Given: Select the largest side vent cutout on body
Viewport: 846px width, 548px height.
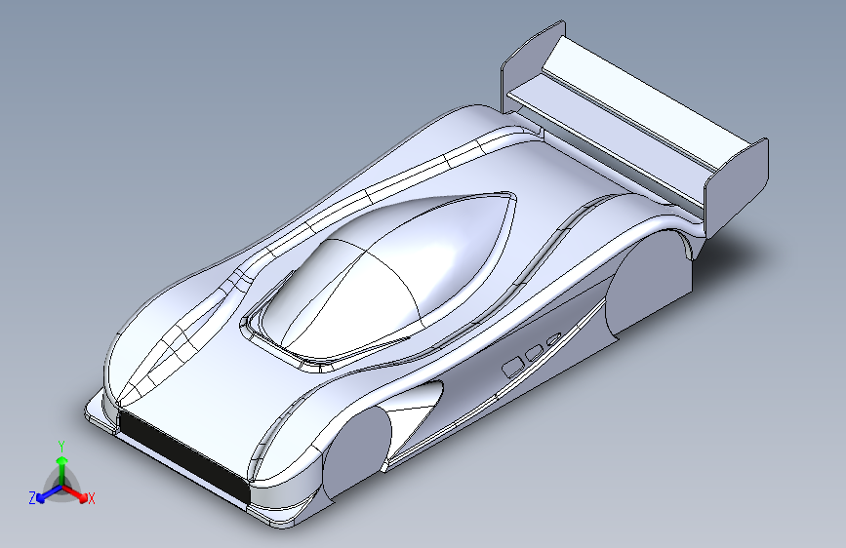Looking at the screenshot, I should 512,369.
